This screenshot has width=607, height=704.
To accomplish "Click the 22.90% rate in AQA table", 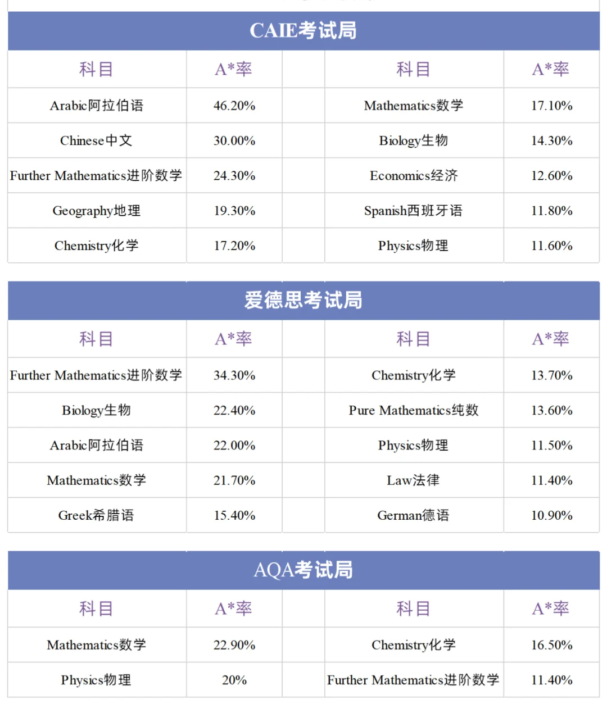I will click(234, 645).
